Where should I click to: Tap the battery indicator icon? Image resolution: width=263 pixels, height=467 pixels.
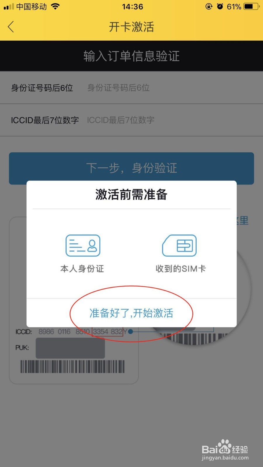coord(252,6)
